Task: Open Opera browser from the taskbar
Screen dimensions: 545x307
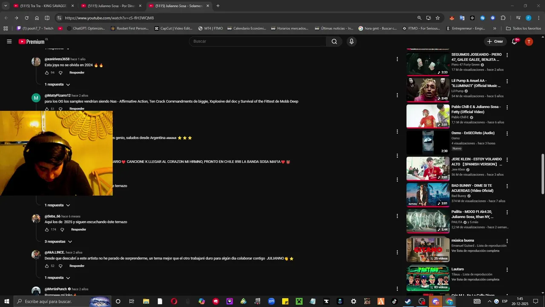Action: (x=174, y=301)
